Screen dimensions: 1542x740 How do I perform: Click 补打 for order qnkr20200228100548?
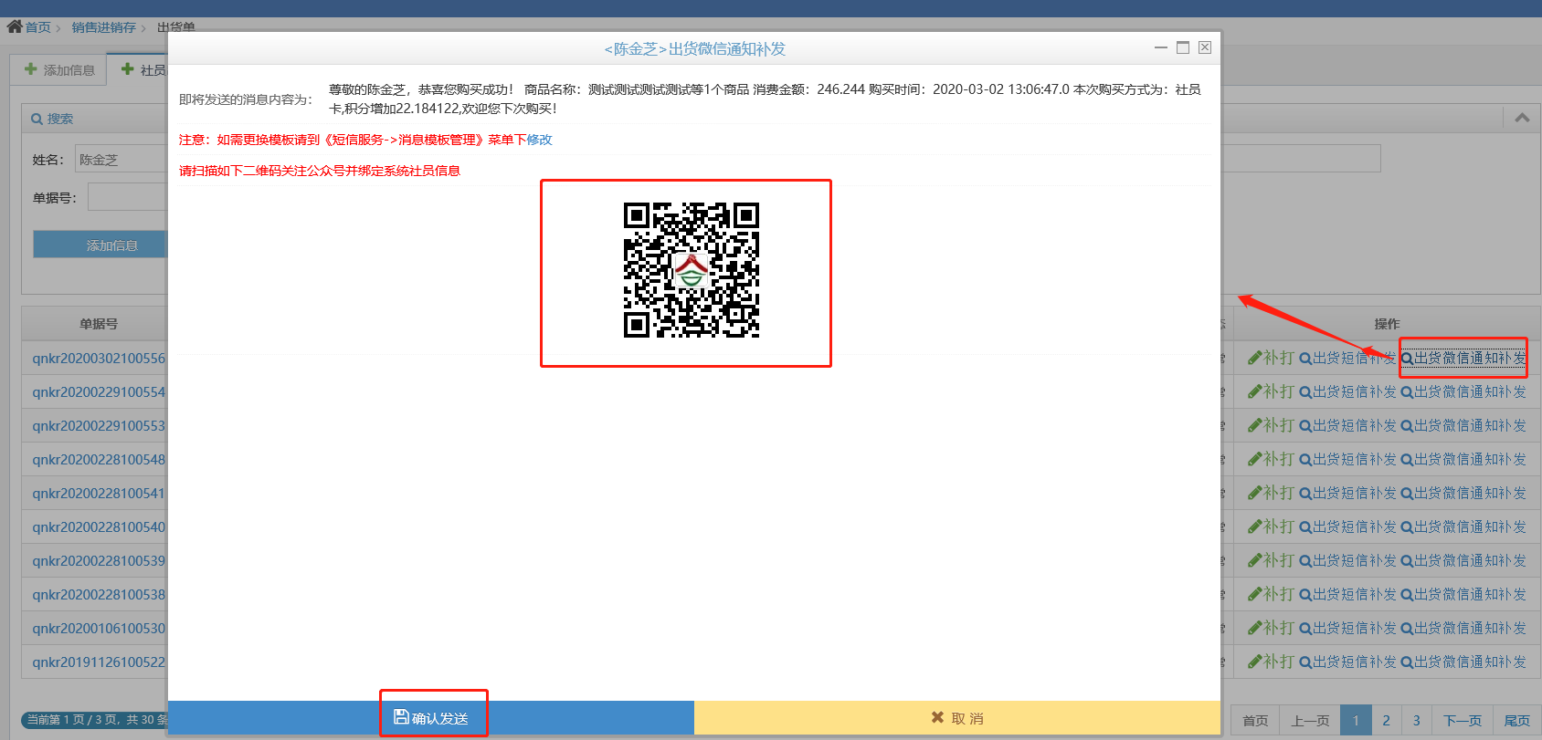tap(1271, 460)
